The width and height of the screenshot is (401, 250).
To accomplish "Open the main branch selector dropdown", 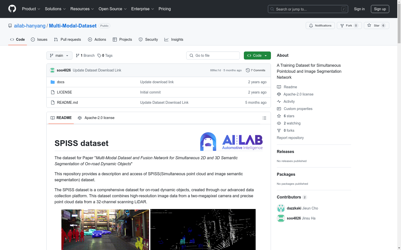I will [x=59, y=55].
